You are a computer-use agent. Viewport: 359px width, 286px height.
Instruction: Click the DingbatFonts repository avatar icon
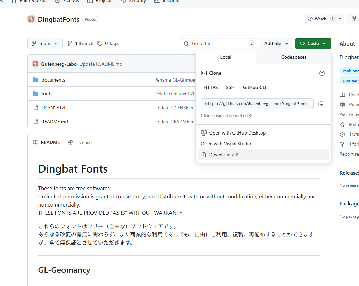31,19
